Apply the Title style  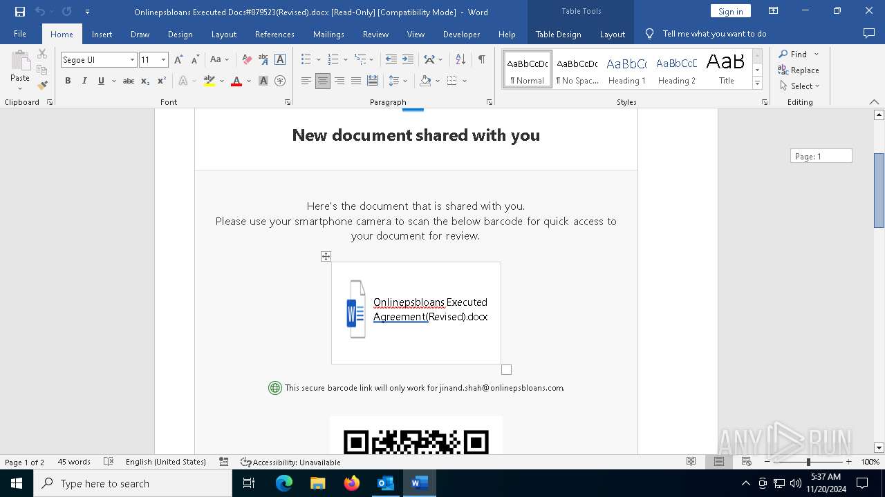726,69
